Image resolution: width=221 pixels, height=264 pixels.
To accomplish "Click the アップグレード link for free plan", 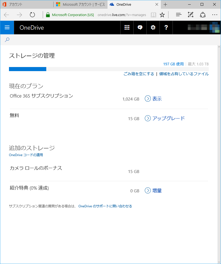I will point(165,118).
